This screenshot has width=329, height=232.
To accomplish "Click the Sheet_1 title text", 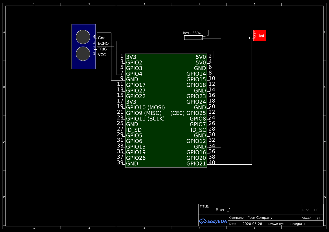I will [223, 210].
